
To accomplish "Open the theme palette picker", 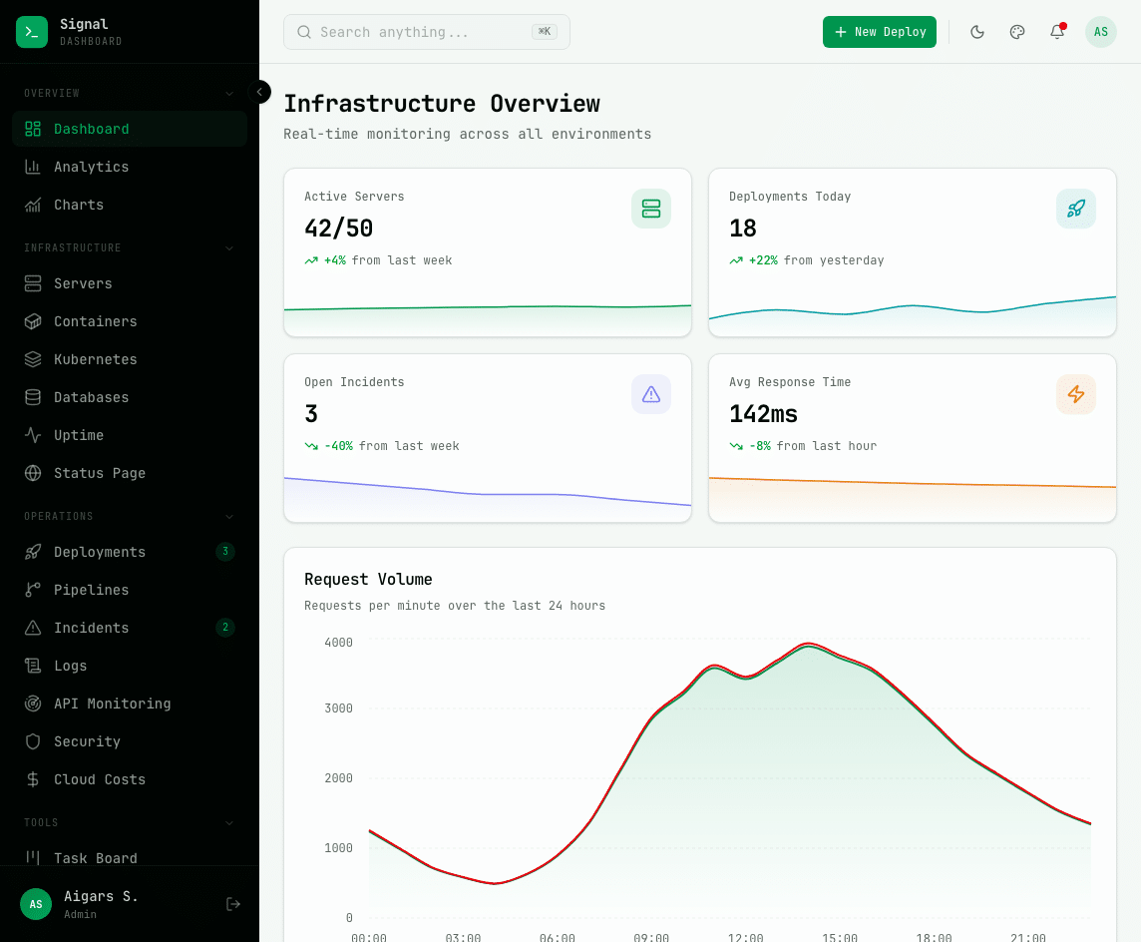I will pos(1017,32).
